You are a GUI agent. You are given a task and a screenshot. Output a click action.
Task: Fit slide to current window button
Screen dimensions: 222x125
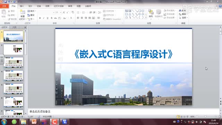coord(220,117)
